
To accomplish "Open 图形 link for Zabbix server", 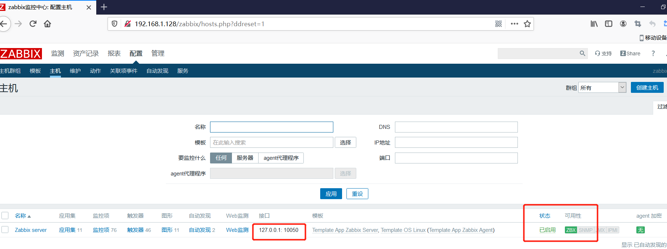I will tap(167, 230).
